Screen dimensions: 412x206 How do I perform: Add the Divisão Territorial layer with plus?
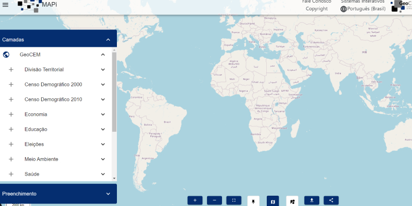point(11,70)
